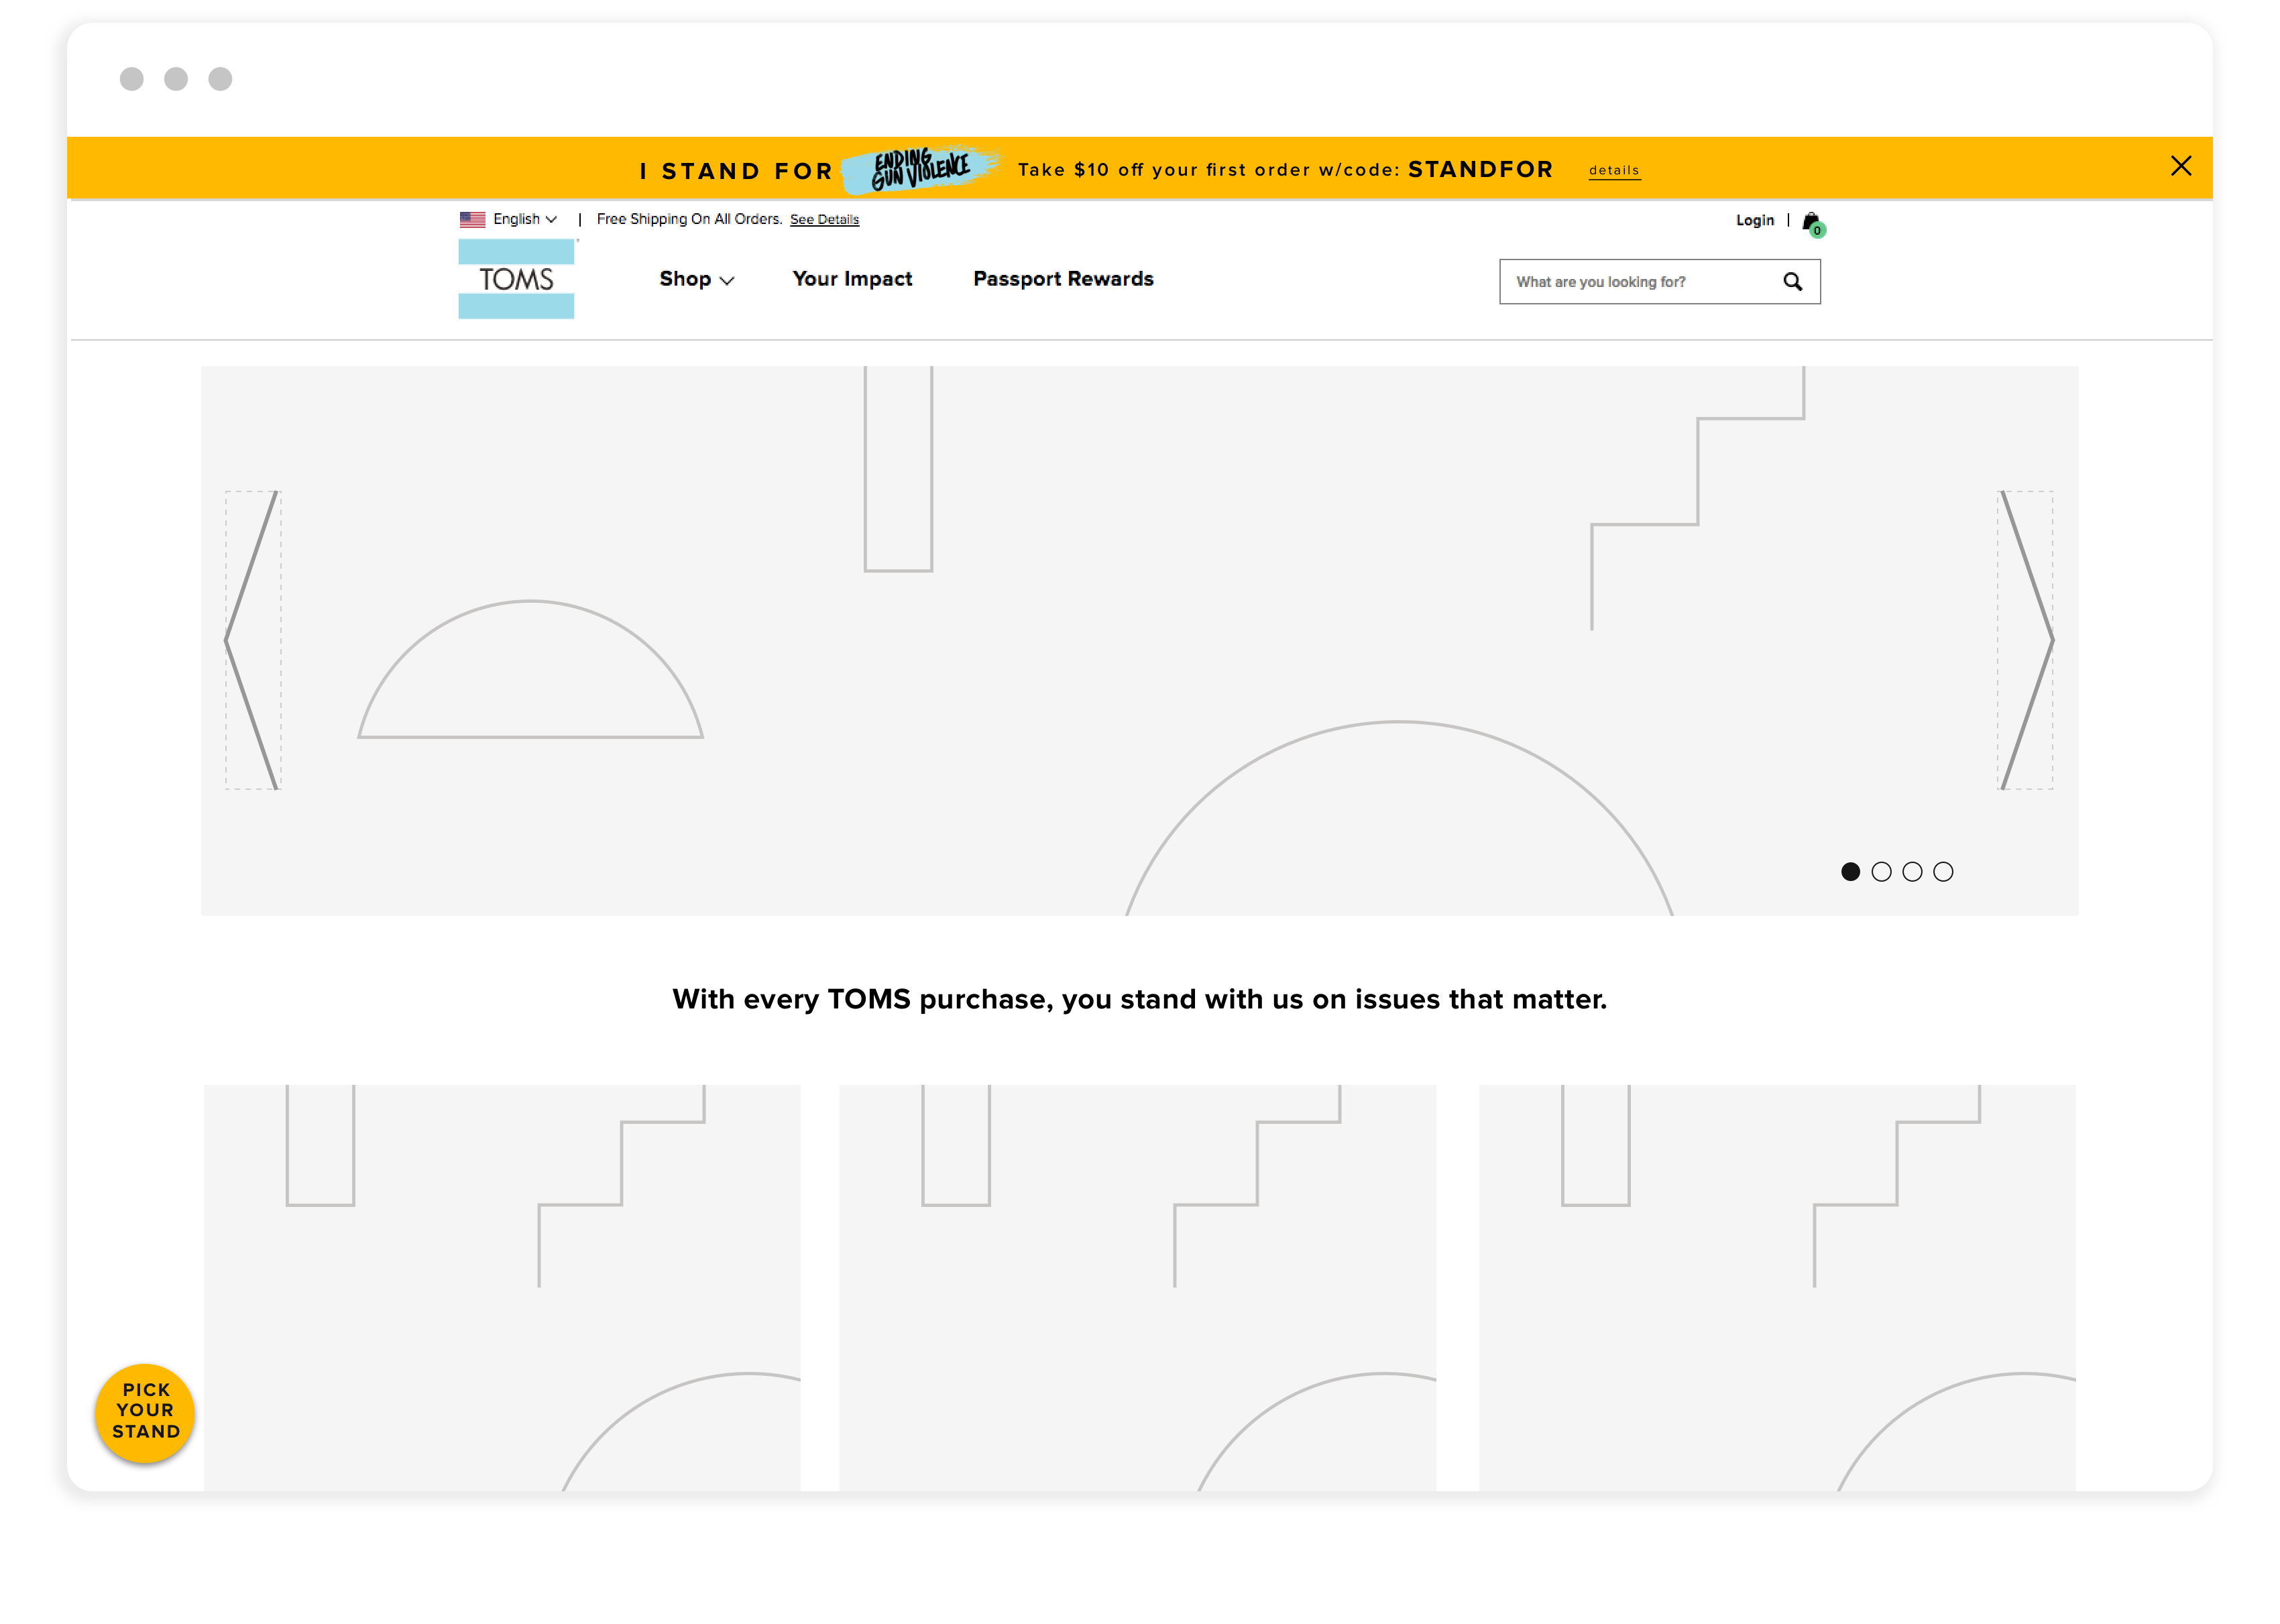Click the US flag icon
Image resolution: width=2280 pixels, height=1624 pixels.
(472, 219)
